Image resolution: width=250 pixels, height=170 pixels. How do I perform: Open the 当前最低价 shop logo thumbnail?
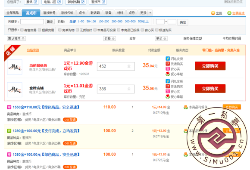pyautogui.click(x=15, y=67)
